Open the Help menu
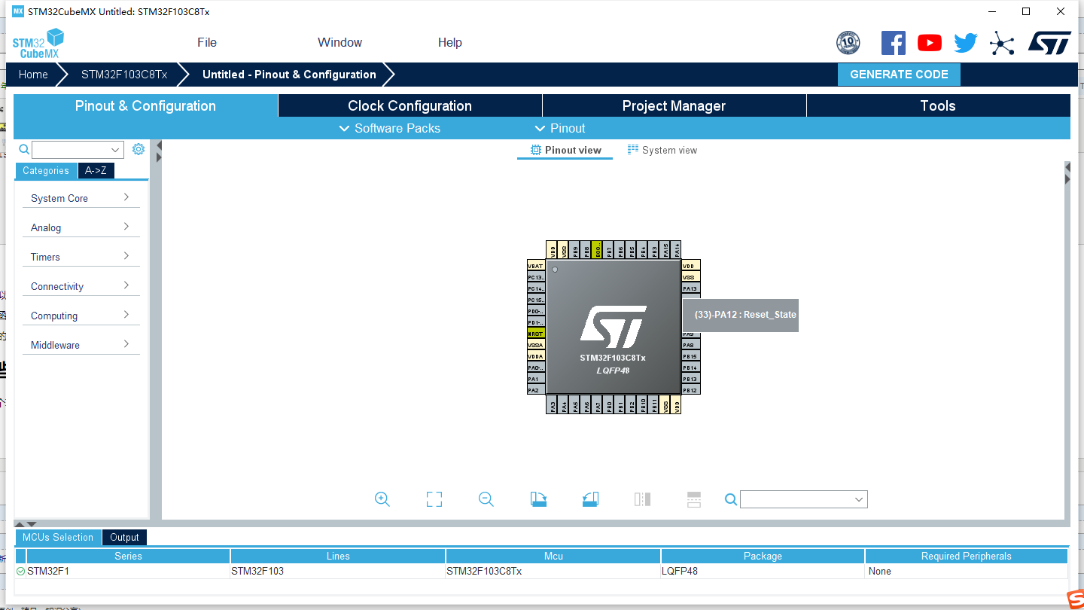 pyautogui.click(x=450, y=43)
